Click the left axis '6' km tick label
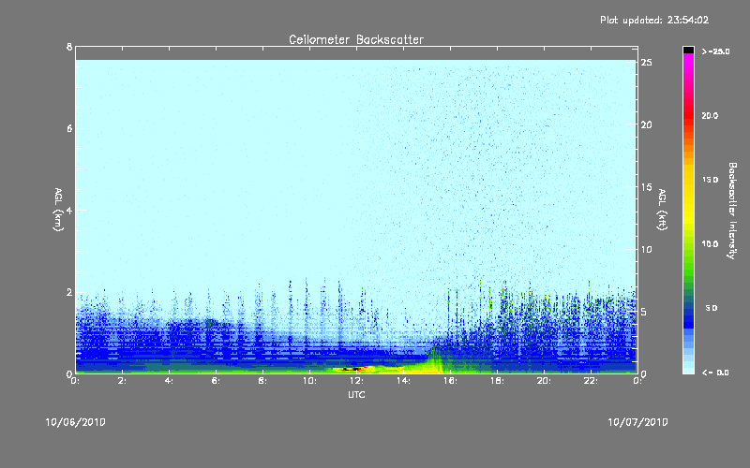The height and width of the screenshot is (468, 750). click(x=69, y=128)
